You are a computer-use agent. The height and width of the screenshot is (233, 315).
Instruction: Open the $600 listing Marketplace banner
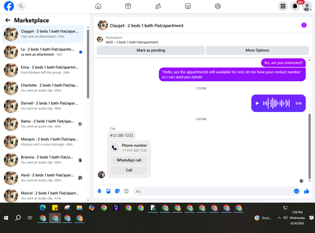tap(132, 40)
